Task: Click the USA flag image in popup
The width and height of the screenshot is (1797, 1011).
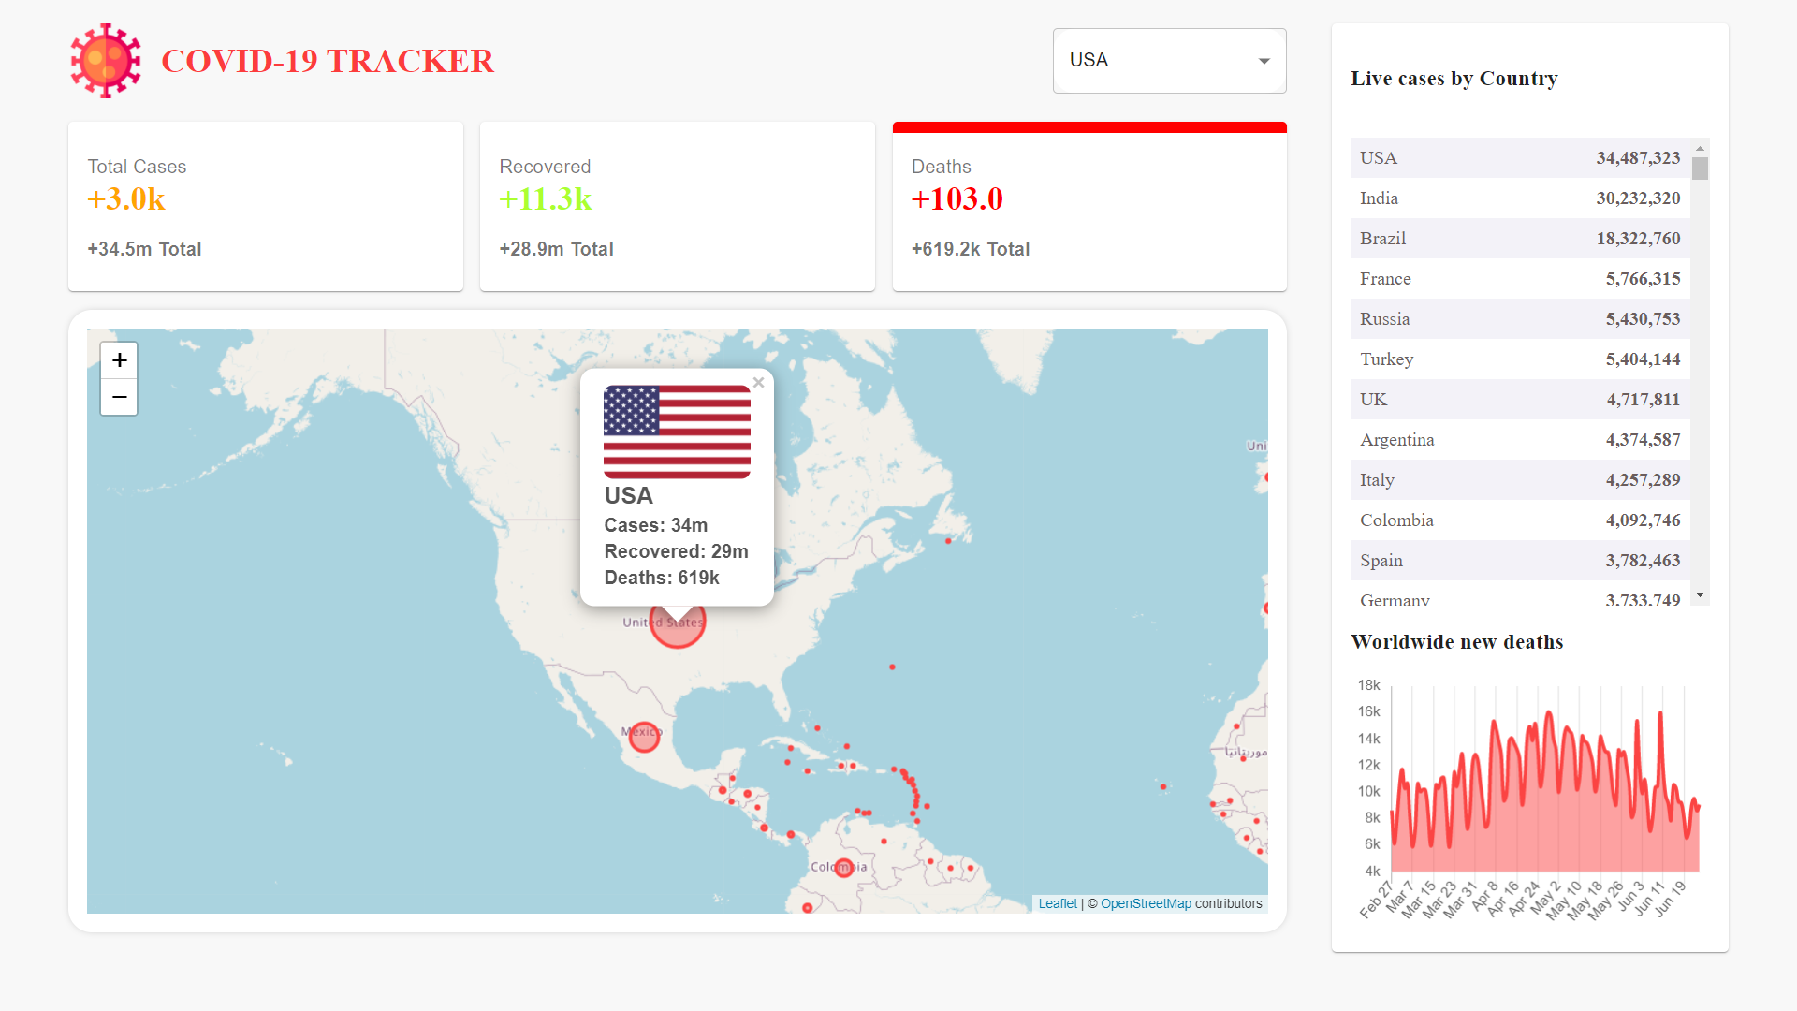Action: pos(677,432)
